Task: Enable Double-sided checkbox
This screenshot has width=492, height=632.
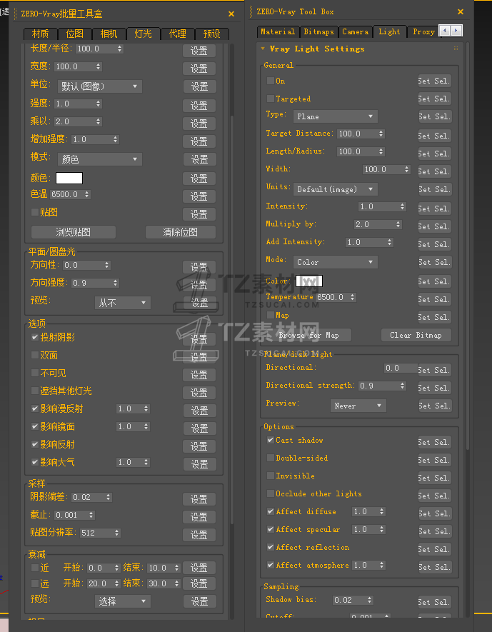Action: pos(271,458)
